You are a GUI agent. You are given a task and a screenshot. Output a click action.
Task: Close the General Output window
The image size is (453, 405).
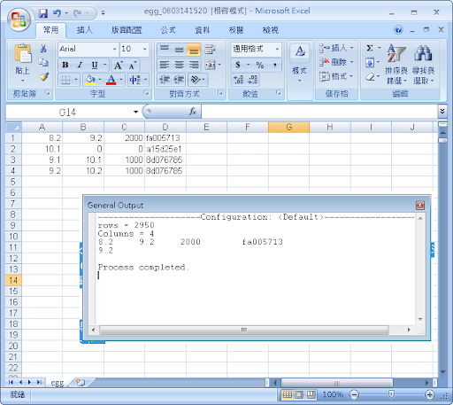pyautogui.click(x=420, y=205)
